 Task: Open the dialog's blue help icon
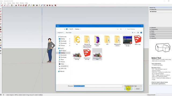[141, 33]
